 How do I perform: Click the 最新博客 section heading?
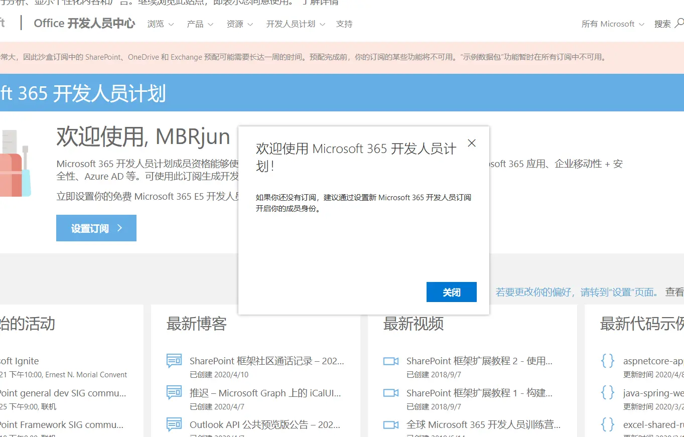coord(197,324)
